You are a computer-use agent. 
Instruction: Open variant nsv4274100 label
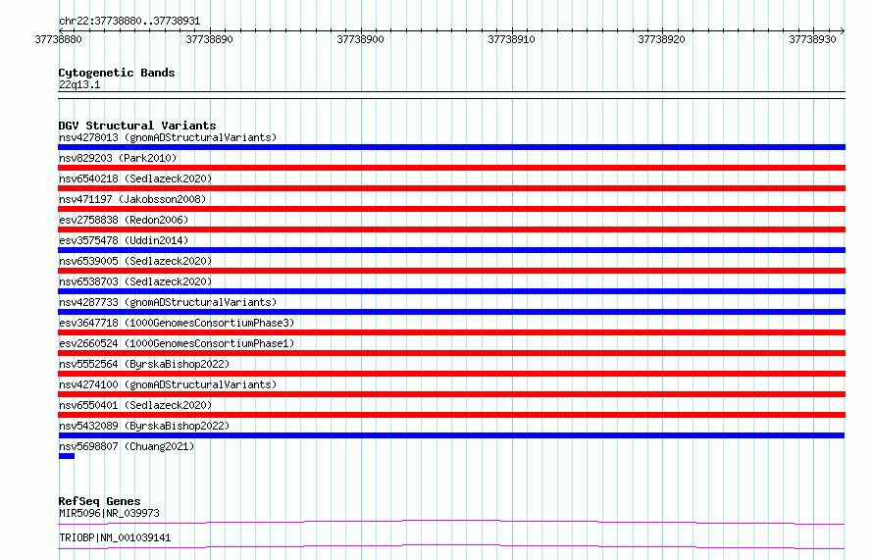pyautogui.click(x=168, y=384)
